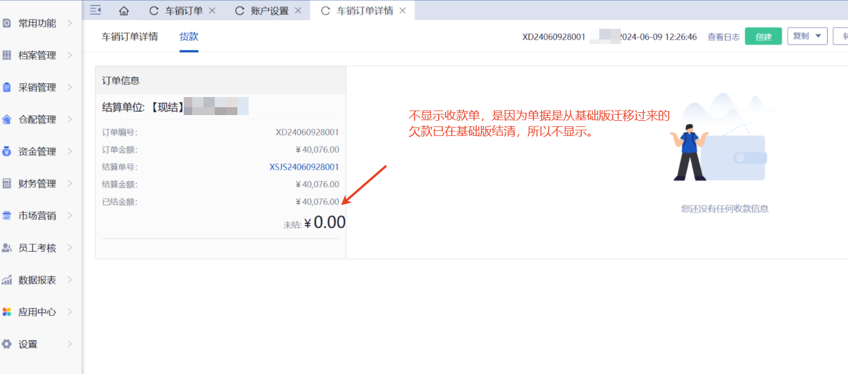Switch to the 车销订单详情 sub-tab
The height and width of the screenshot is (374, 848).
[x=130, y=37]
